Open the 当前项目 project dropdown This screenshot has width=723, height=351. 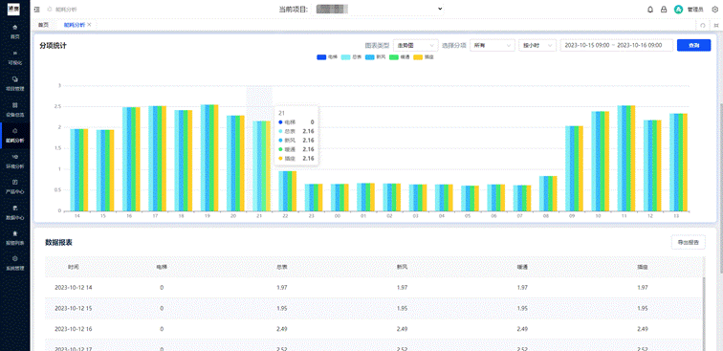379,9
